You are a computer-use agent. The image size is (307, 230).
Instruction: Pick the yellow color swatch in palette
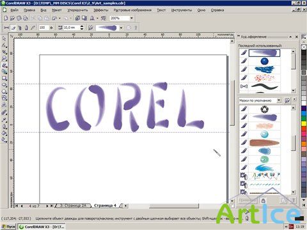click(x=304, y=123)
